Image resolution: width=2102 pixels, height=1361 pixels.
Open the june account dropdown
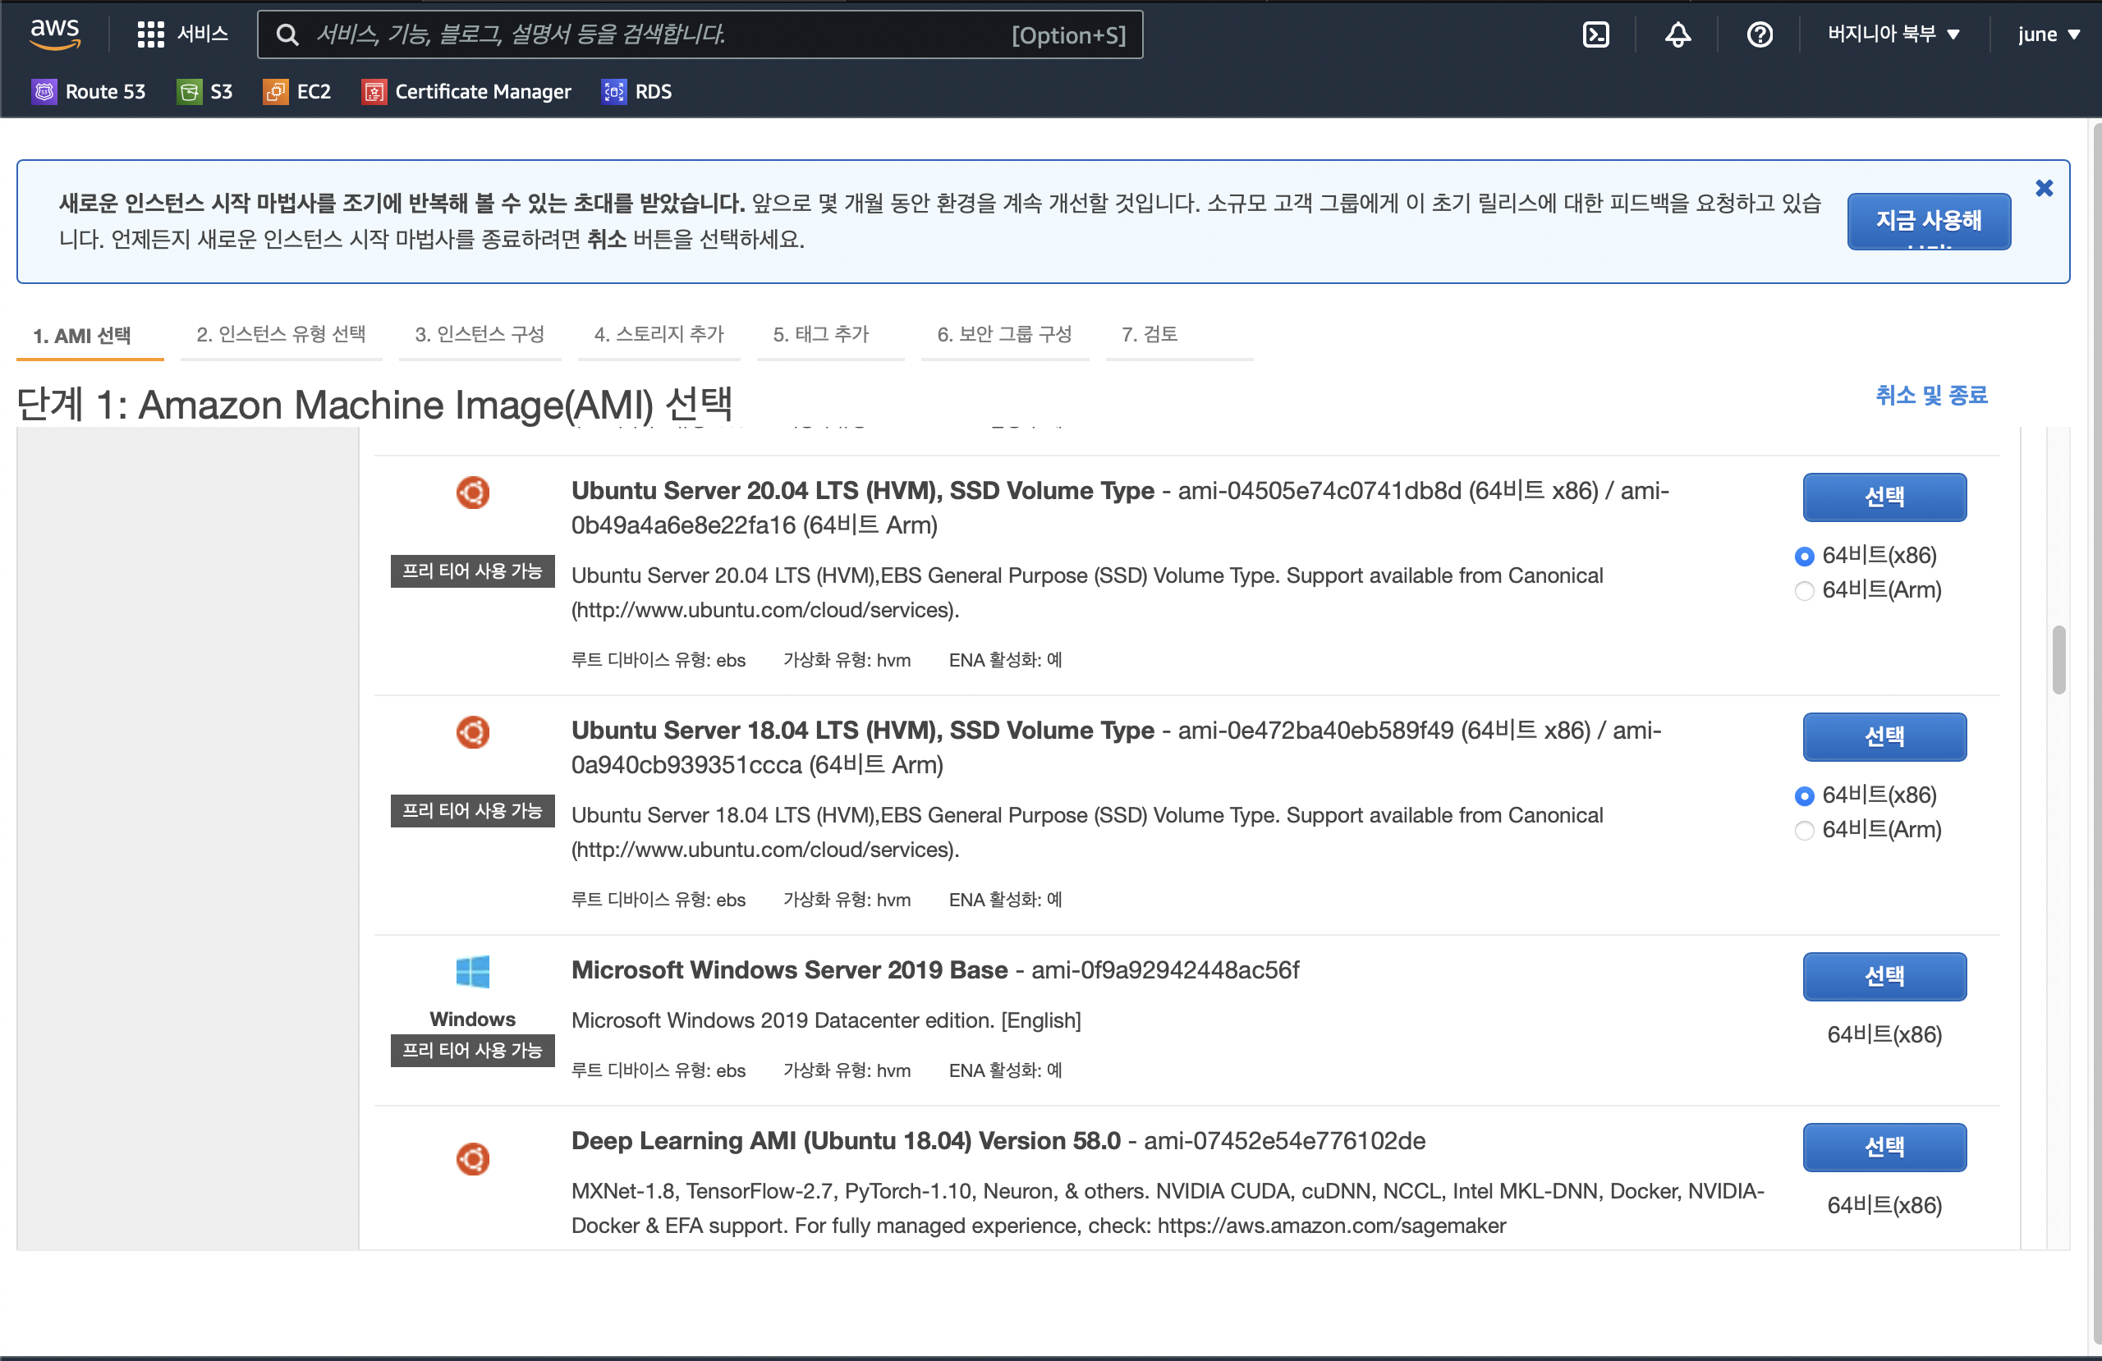pos(2048,34)
